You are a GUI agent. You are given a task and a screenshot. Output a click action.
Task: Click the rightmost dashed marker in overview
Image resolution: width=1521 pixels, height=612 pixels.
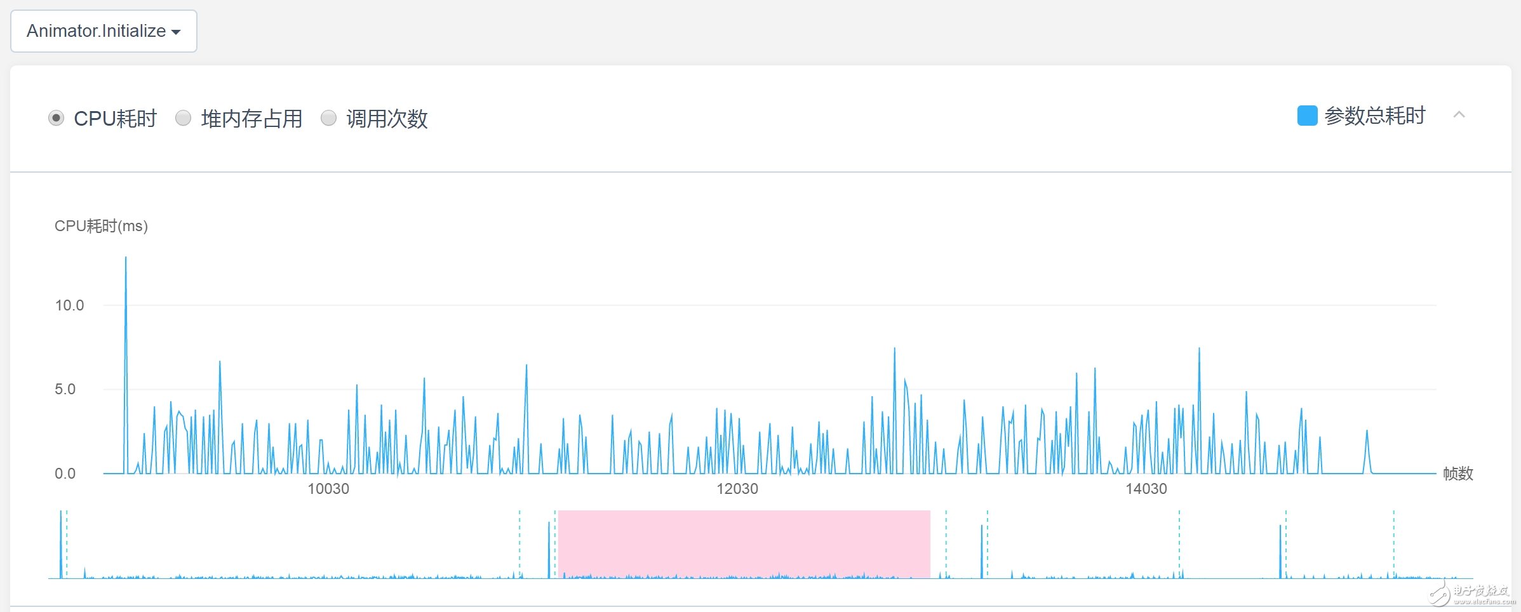(1394, 543)
